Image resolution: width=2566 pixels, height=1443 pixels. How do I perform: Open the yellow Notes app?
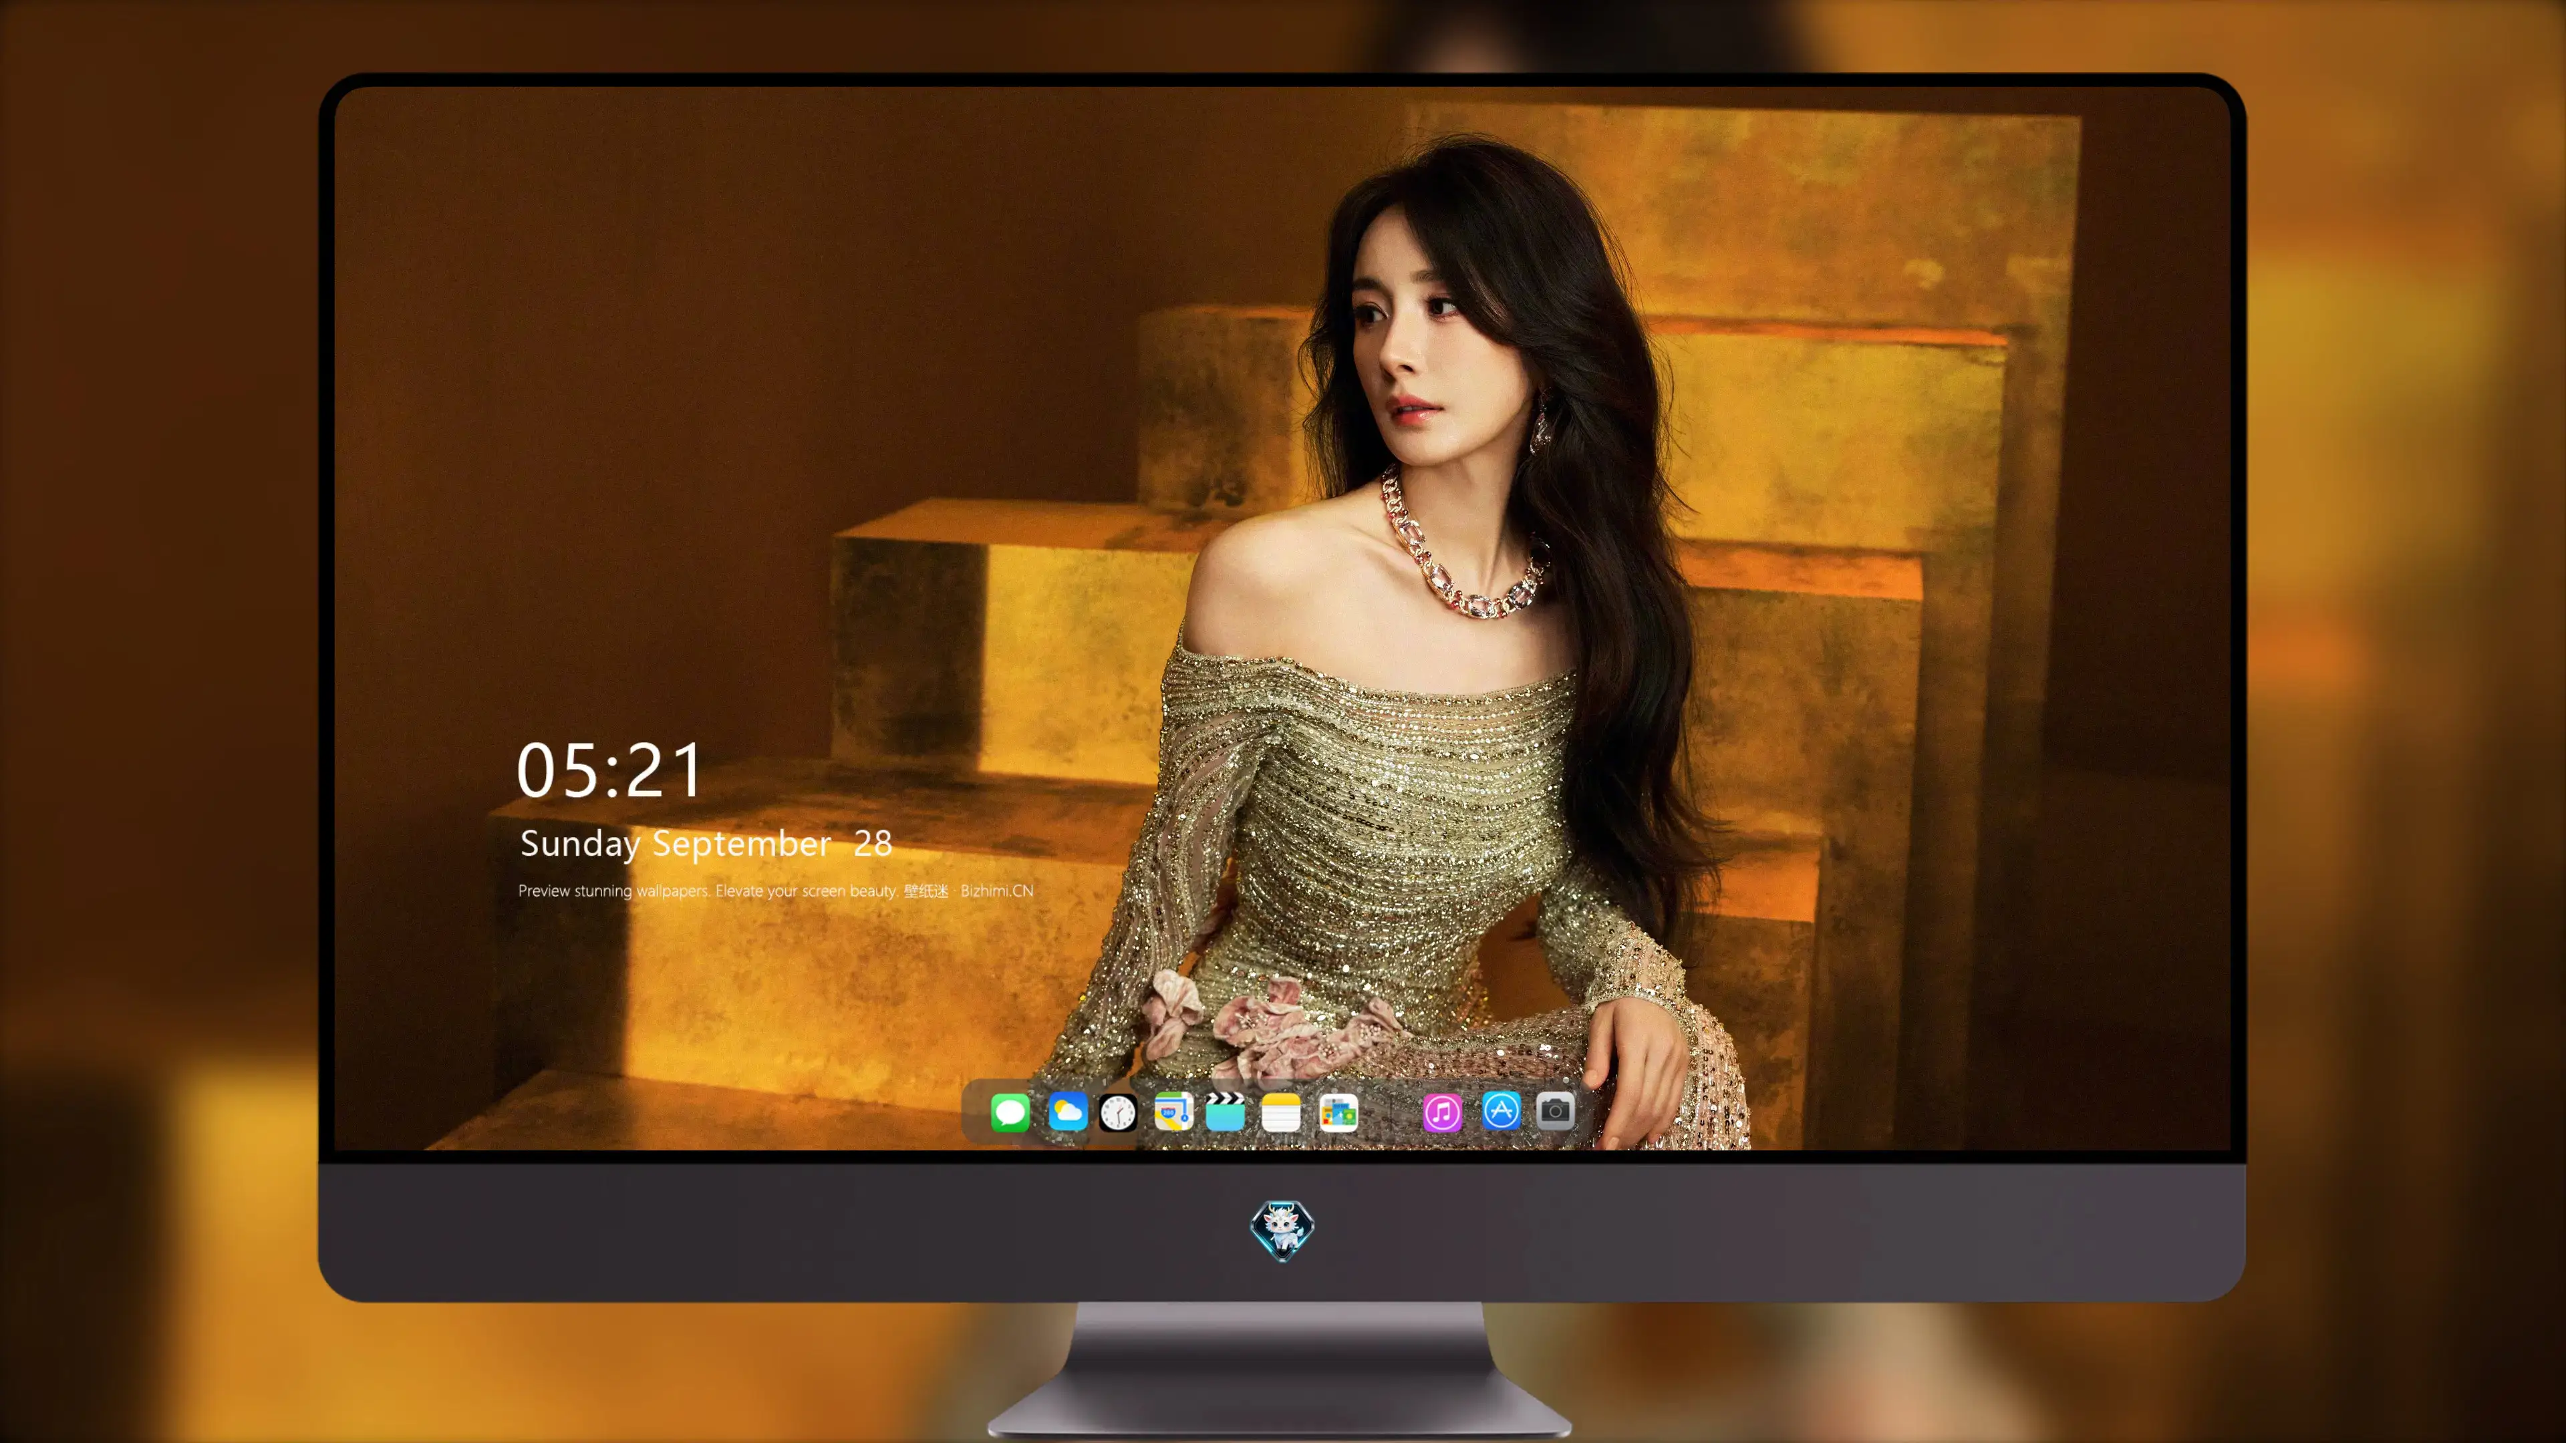tap(1281, 1112)
